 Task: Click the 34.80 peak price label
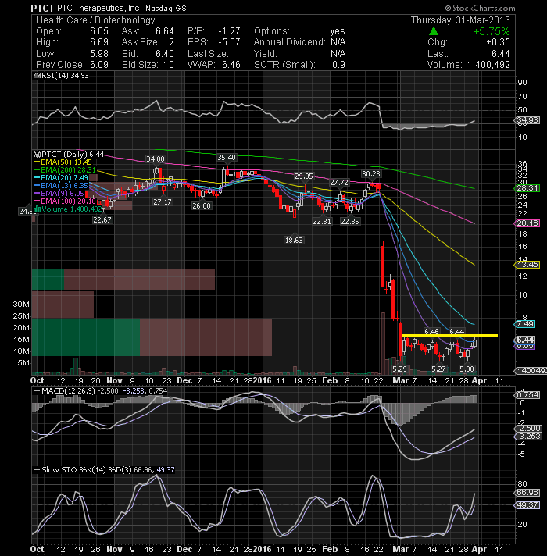click(155, 159)
